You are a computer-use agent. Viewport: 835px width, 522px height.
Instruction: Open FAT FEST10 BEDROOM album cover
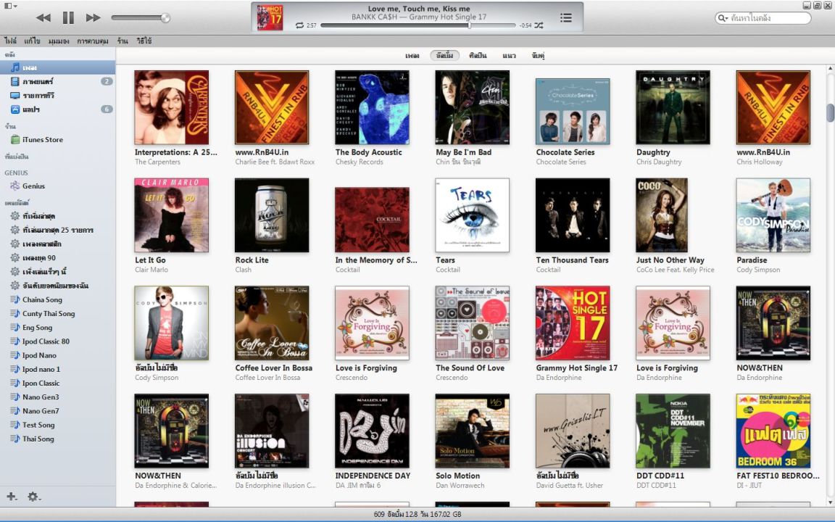click(x=773, y=431)
